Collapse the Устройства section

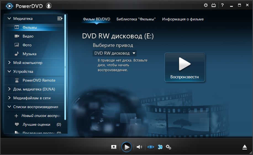coord(9,71)
